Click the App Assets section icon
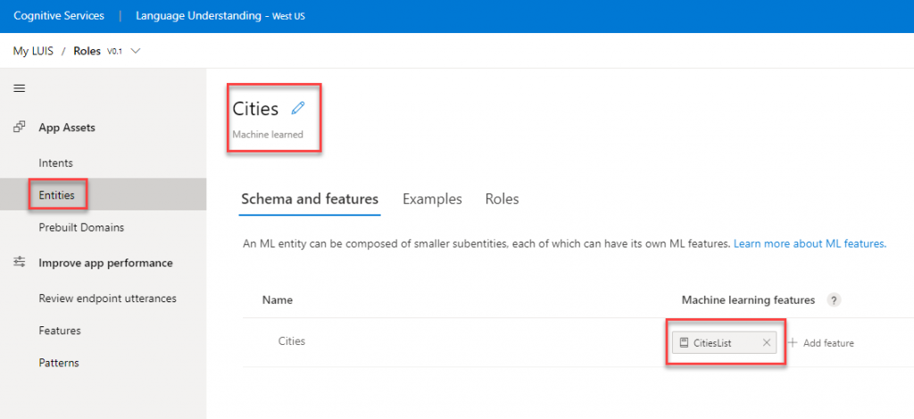This screenshot has width=914, height=419. pos(20,127)
